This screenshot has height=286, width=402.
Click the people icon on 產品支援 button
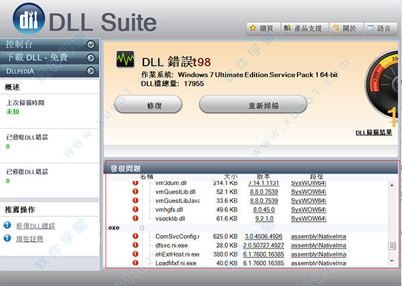(288, 28)
